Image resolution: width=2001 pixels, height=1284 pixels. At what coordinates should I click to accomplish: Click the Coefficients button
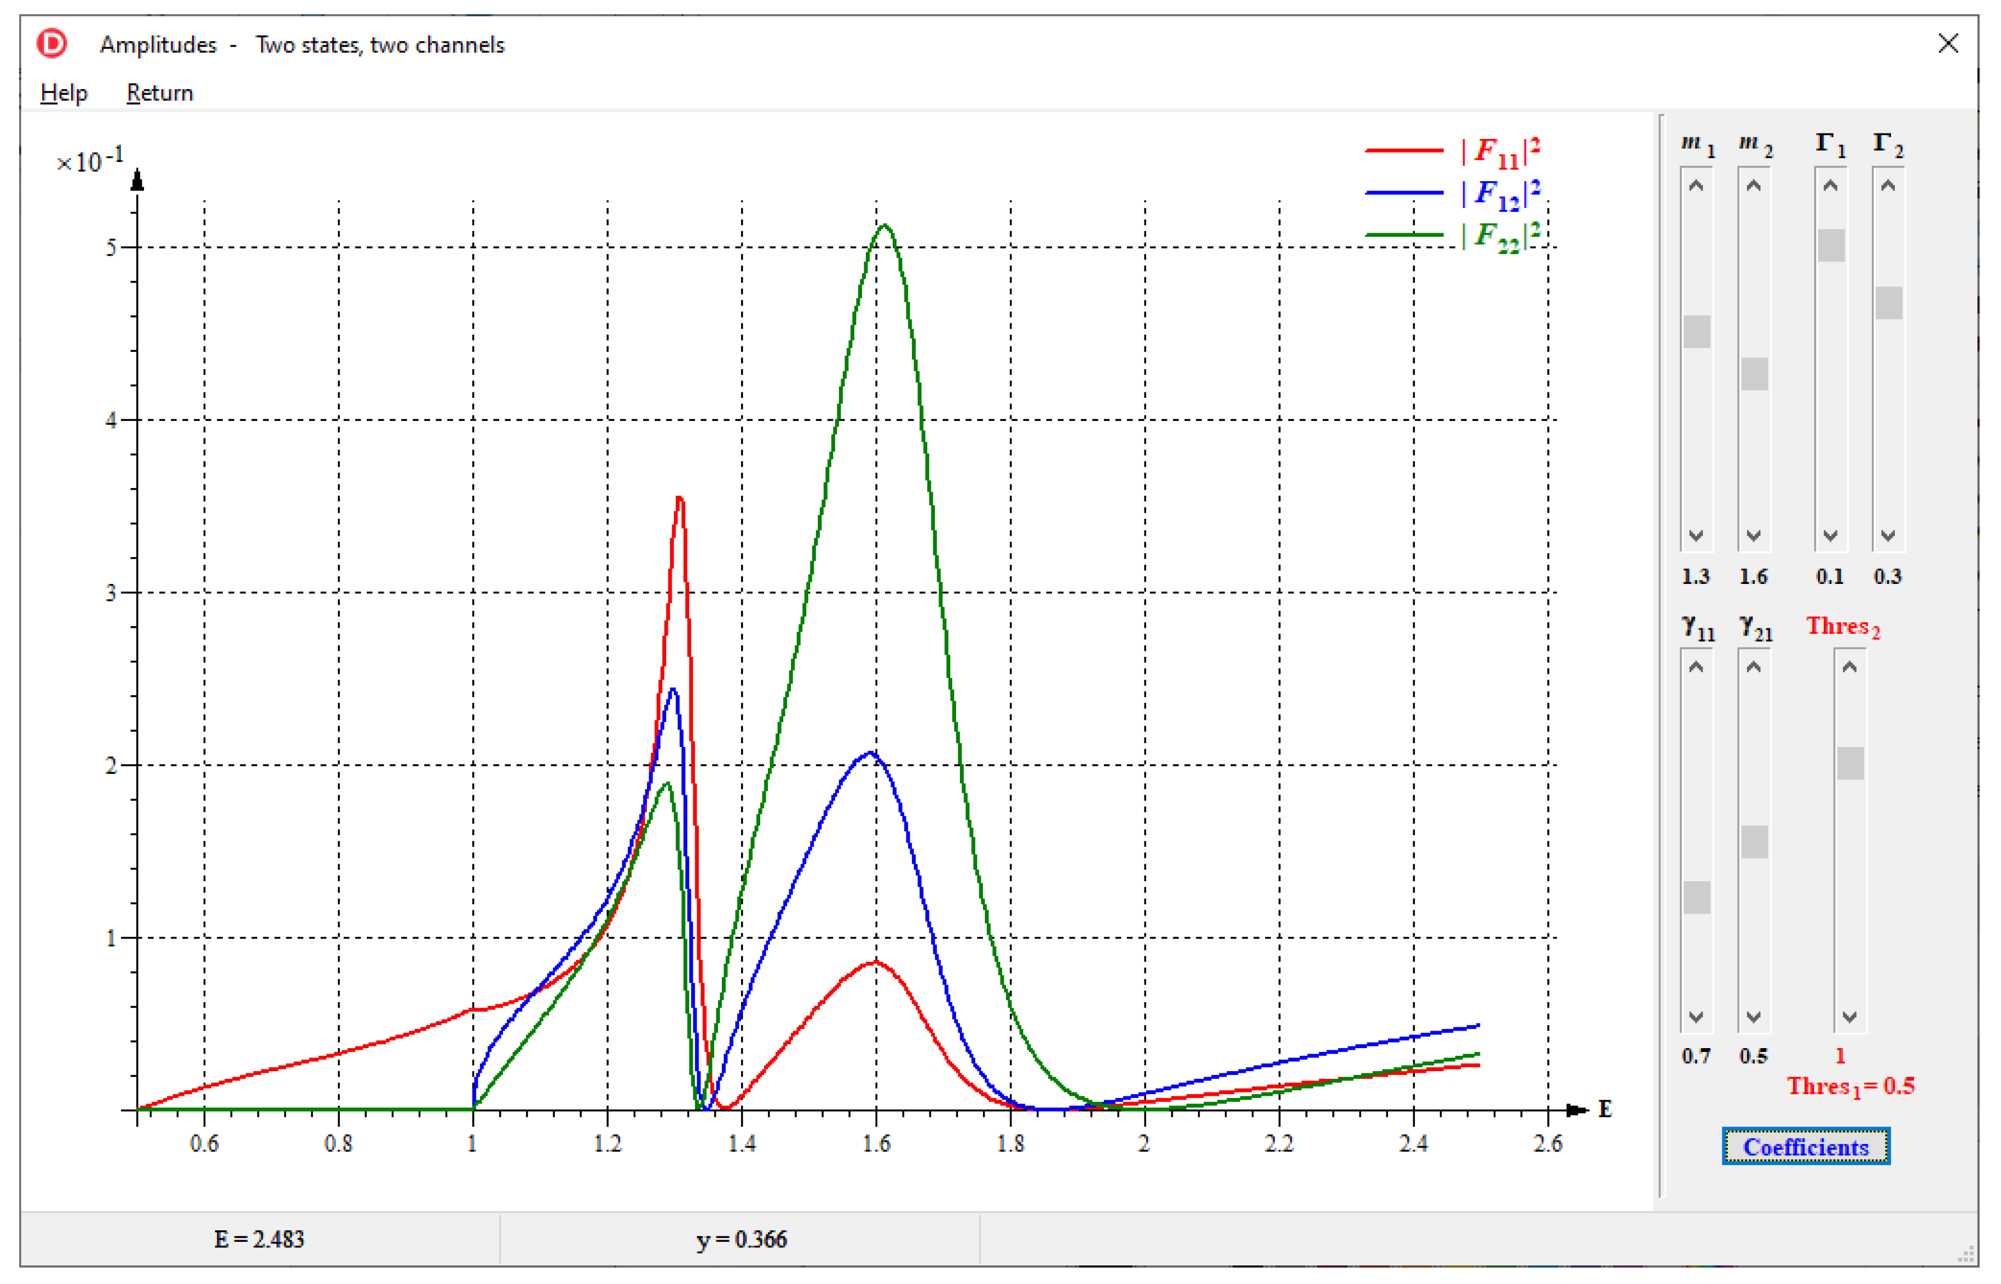[1806, 1147]
